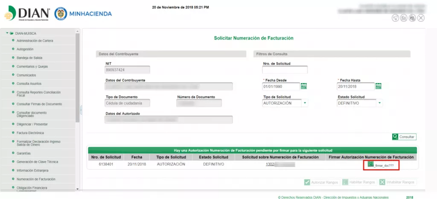The height and width of the screenshot is (199, 437).
Task: Open Autogestión menu item
Action: [x=25, y=49]
